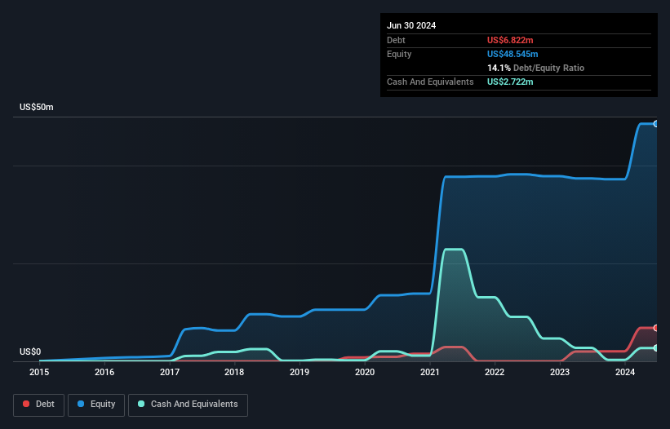The width and height of the screenshot is (670, 429).
Task: Click the US$2.722m cash value
Action: [510, 82]
